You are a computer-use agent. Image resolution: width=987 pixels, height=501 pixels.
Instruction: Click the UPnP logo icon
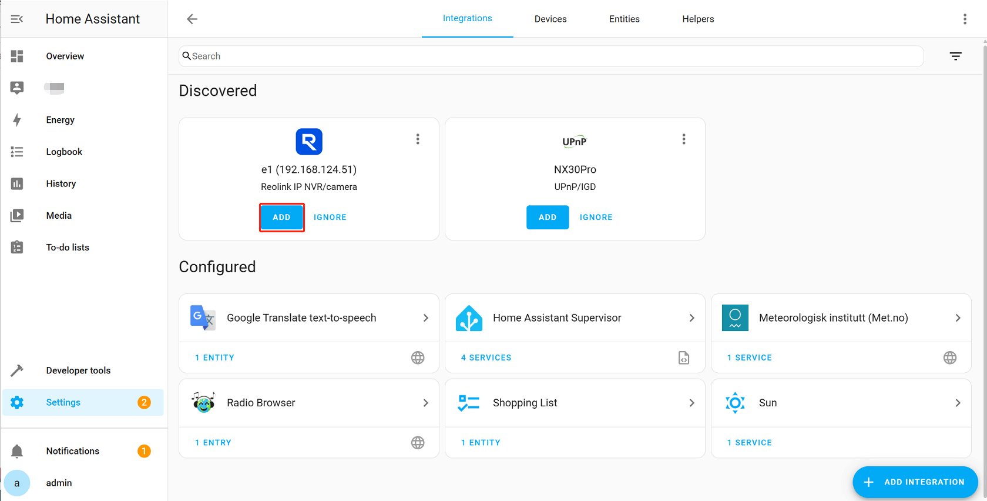575,142
